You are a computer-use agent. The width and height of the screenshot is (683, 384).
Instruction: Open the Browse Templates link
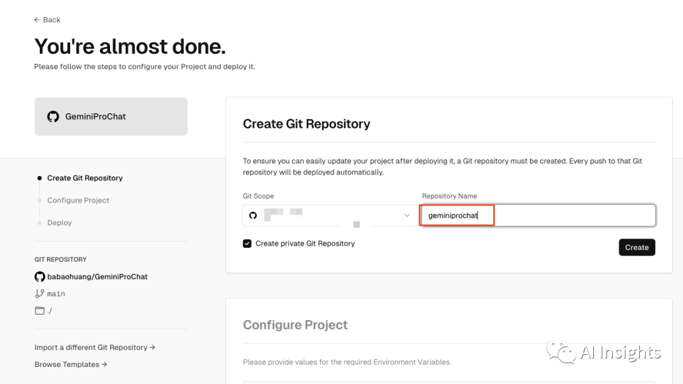[x=67, y=364]
